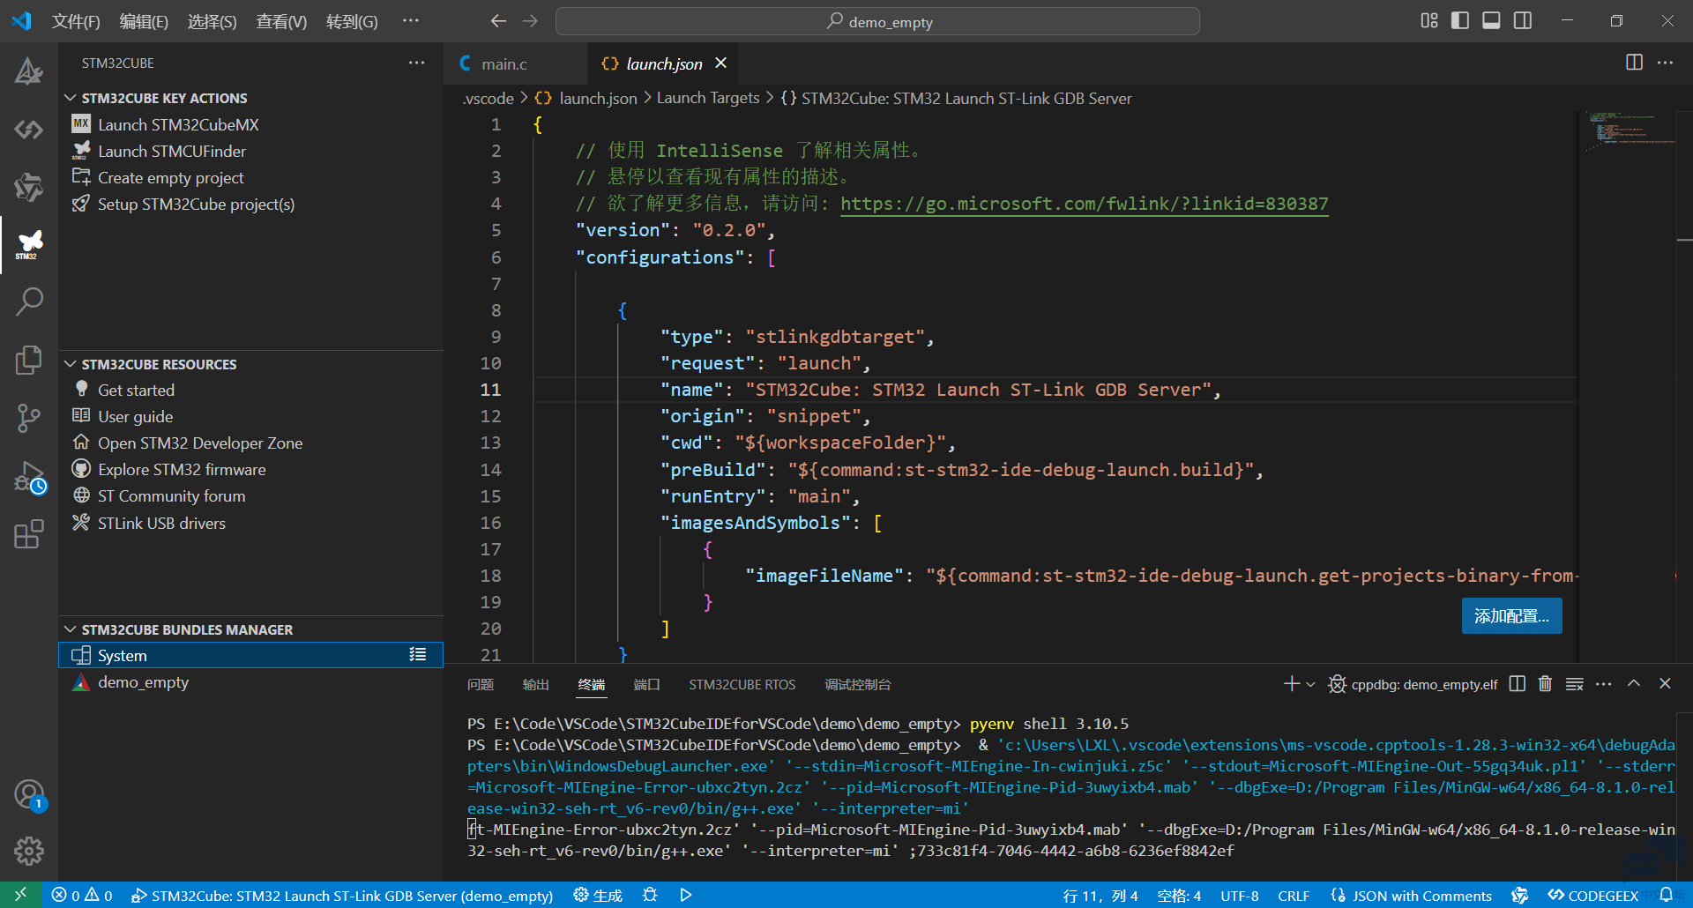Open Customize Layout options

(x=1429, y=21)
